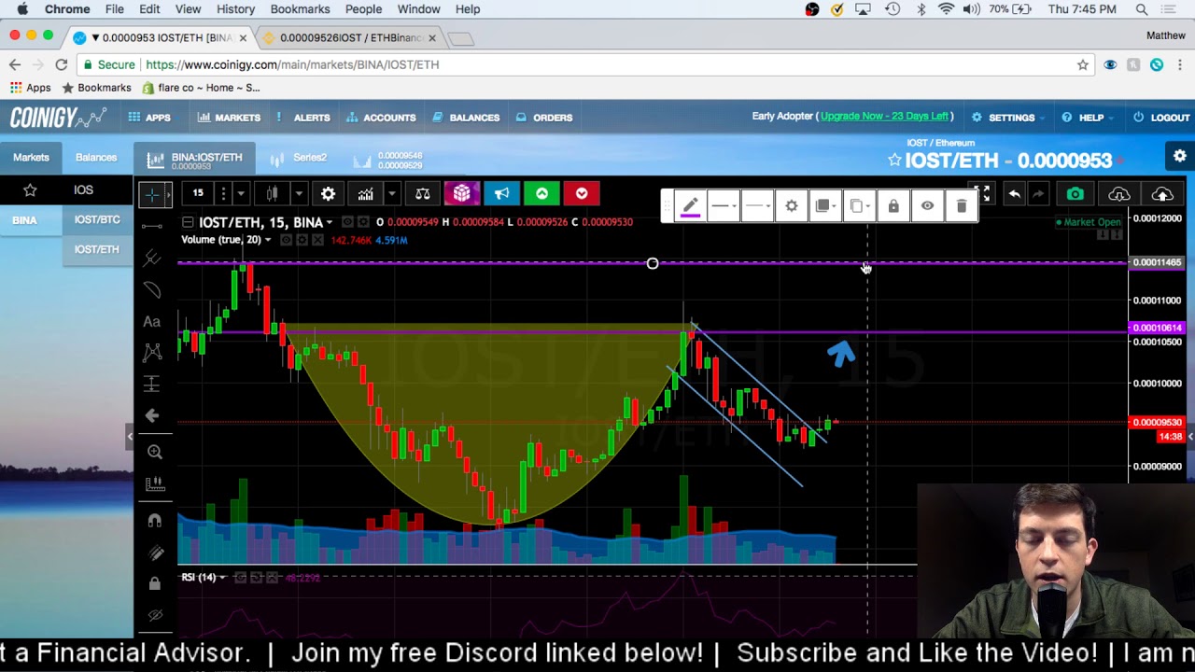Lock the selected drawing
The width and height of the screenshot is (1195, 672).
893,205
